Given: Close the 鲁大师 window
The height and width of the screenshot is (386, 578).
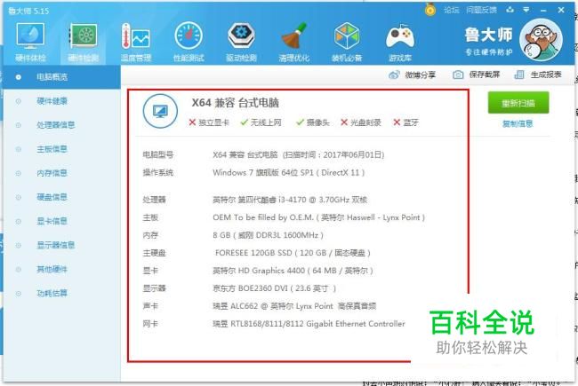Looking at the screenshot, I should (x=561, y=10).
